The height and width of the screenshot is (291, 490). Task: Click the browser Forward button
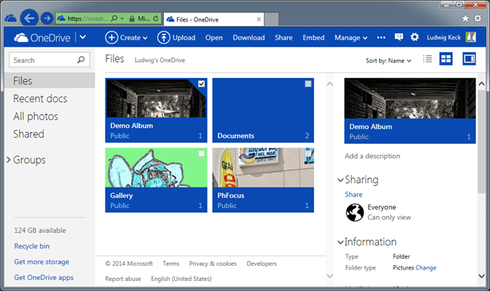(x=47, y=18)
